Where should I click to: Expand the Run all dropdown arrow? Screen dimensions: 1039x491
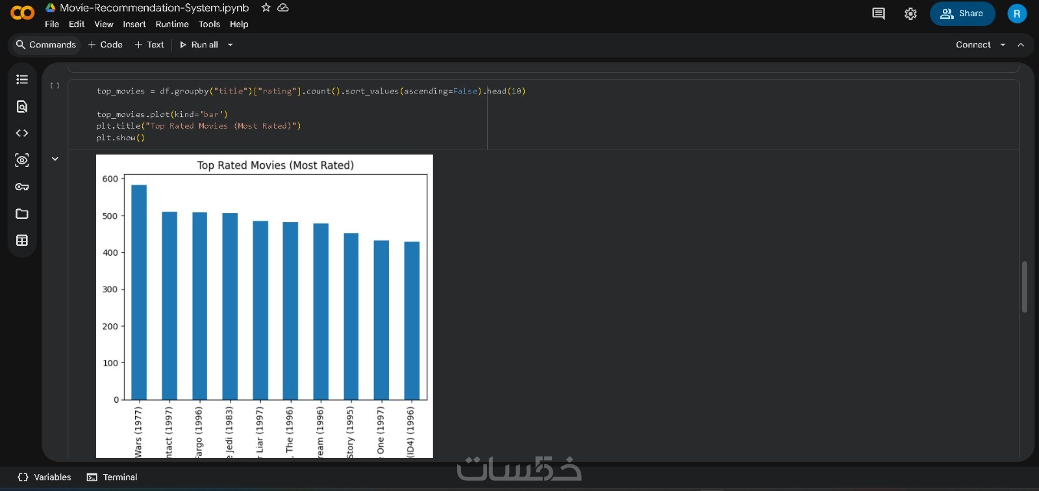click(230, 45)
